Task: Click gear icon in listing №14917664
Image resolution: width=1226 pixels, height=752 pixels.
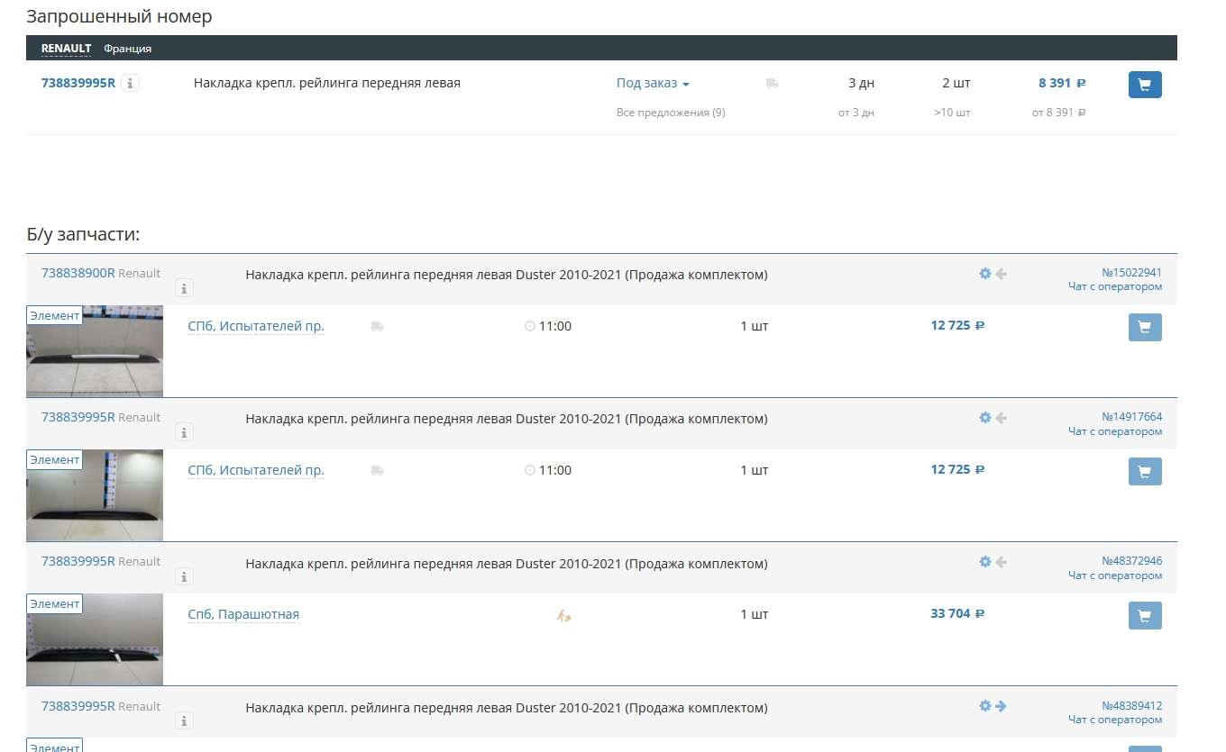Action: pos(985,417)
